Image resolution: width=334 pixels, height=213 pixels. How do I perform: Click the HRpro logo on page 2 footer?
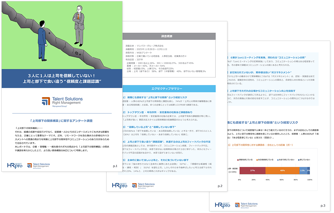coord(119,185)
